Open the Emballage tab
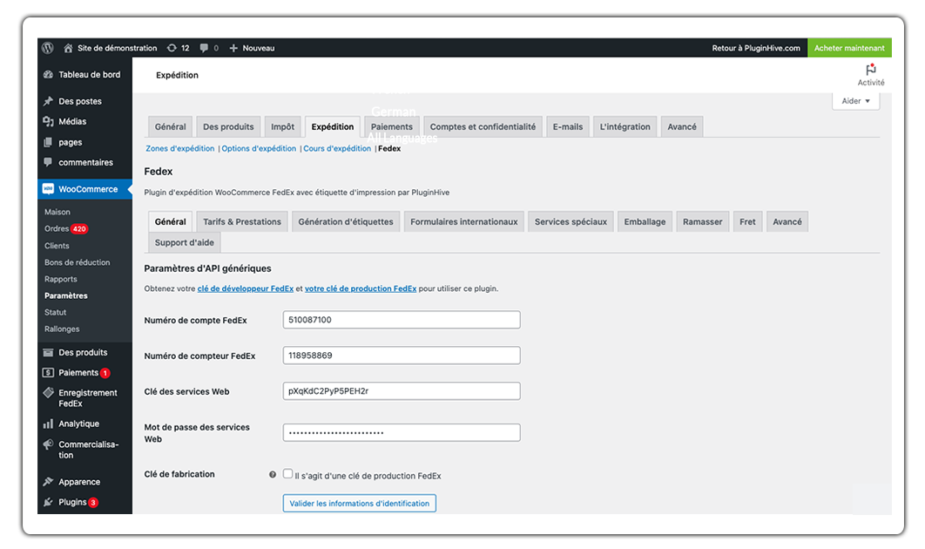 645,222
